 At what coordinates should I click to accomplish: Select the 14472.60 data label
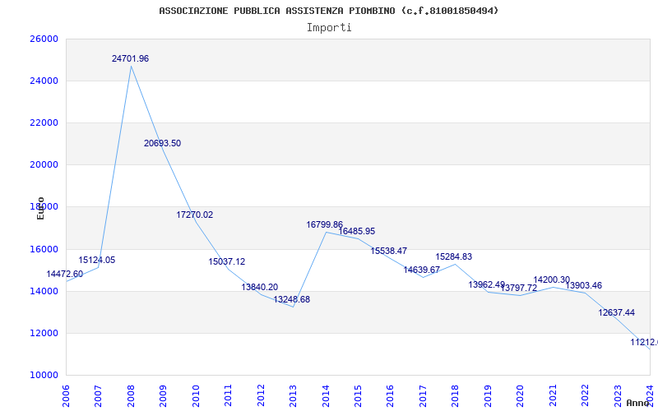click(65, 274)
